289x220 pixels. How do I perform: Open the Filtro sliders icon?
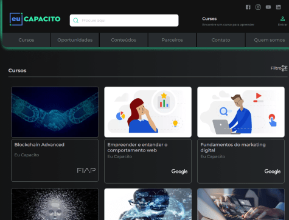[284, 68]
